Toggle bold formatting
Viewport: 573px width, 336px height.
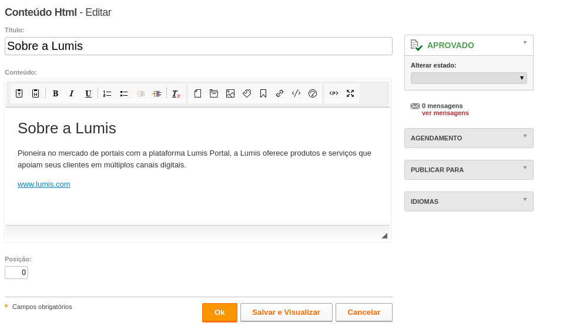tap(56, 93)
